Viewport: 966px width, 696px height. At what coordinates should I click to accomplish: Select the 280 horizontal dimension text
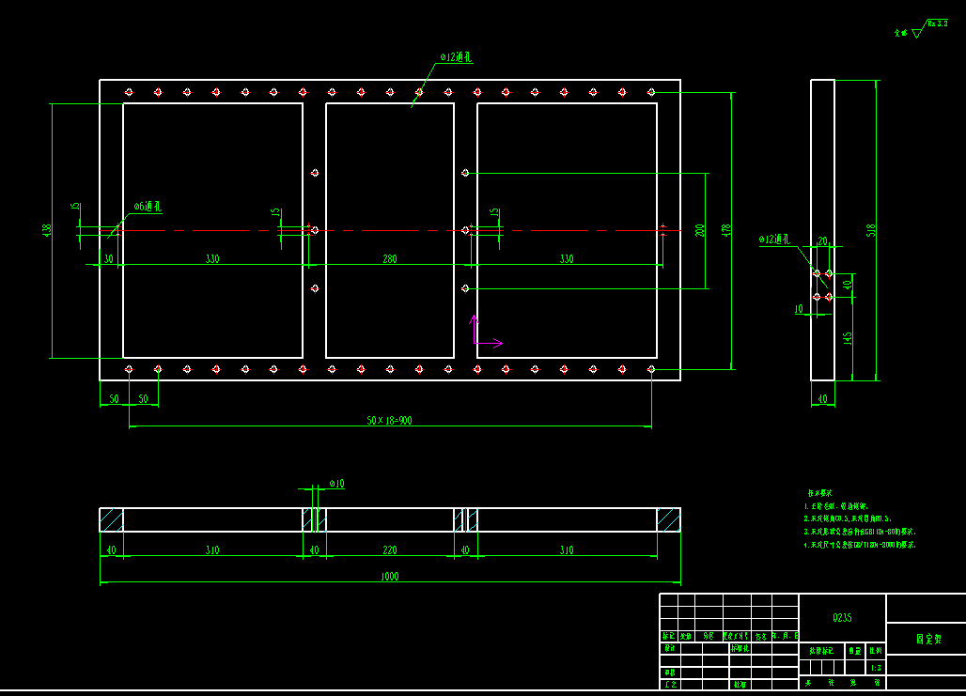[390, 258]
